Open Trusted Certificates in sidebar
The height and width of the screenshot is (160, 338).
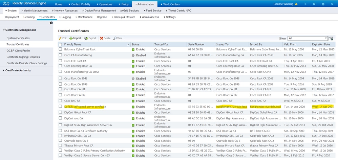(x=18, y=44)
